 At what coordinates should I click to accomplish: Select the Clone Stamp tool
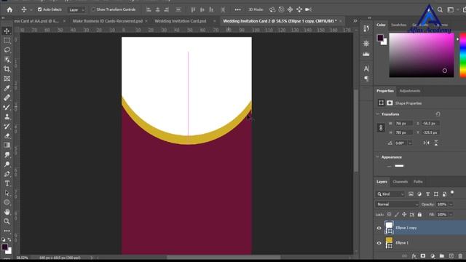point(7,116)
